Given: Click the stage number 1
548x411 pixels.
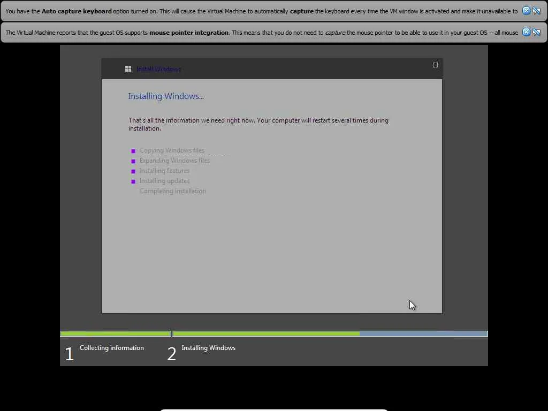Looking at the screenshot, I should [69, 354].
